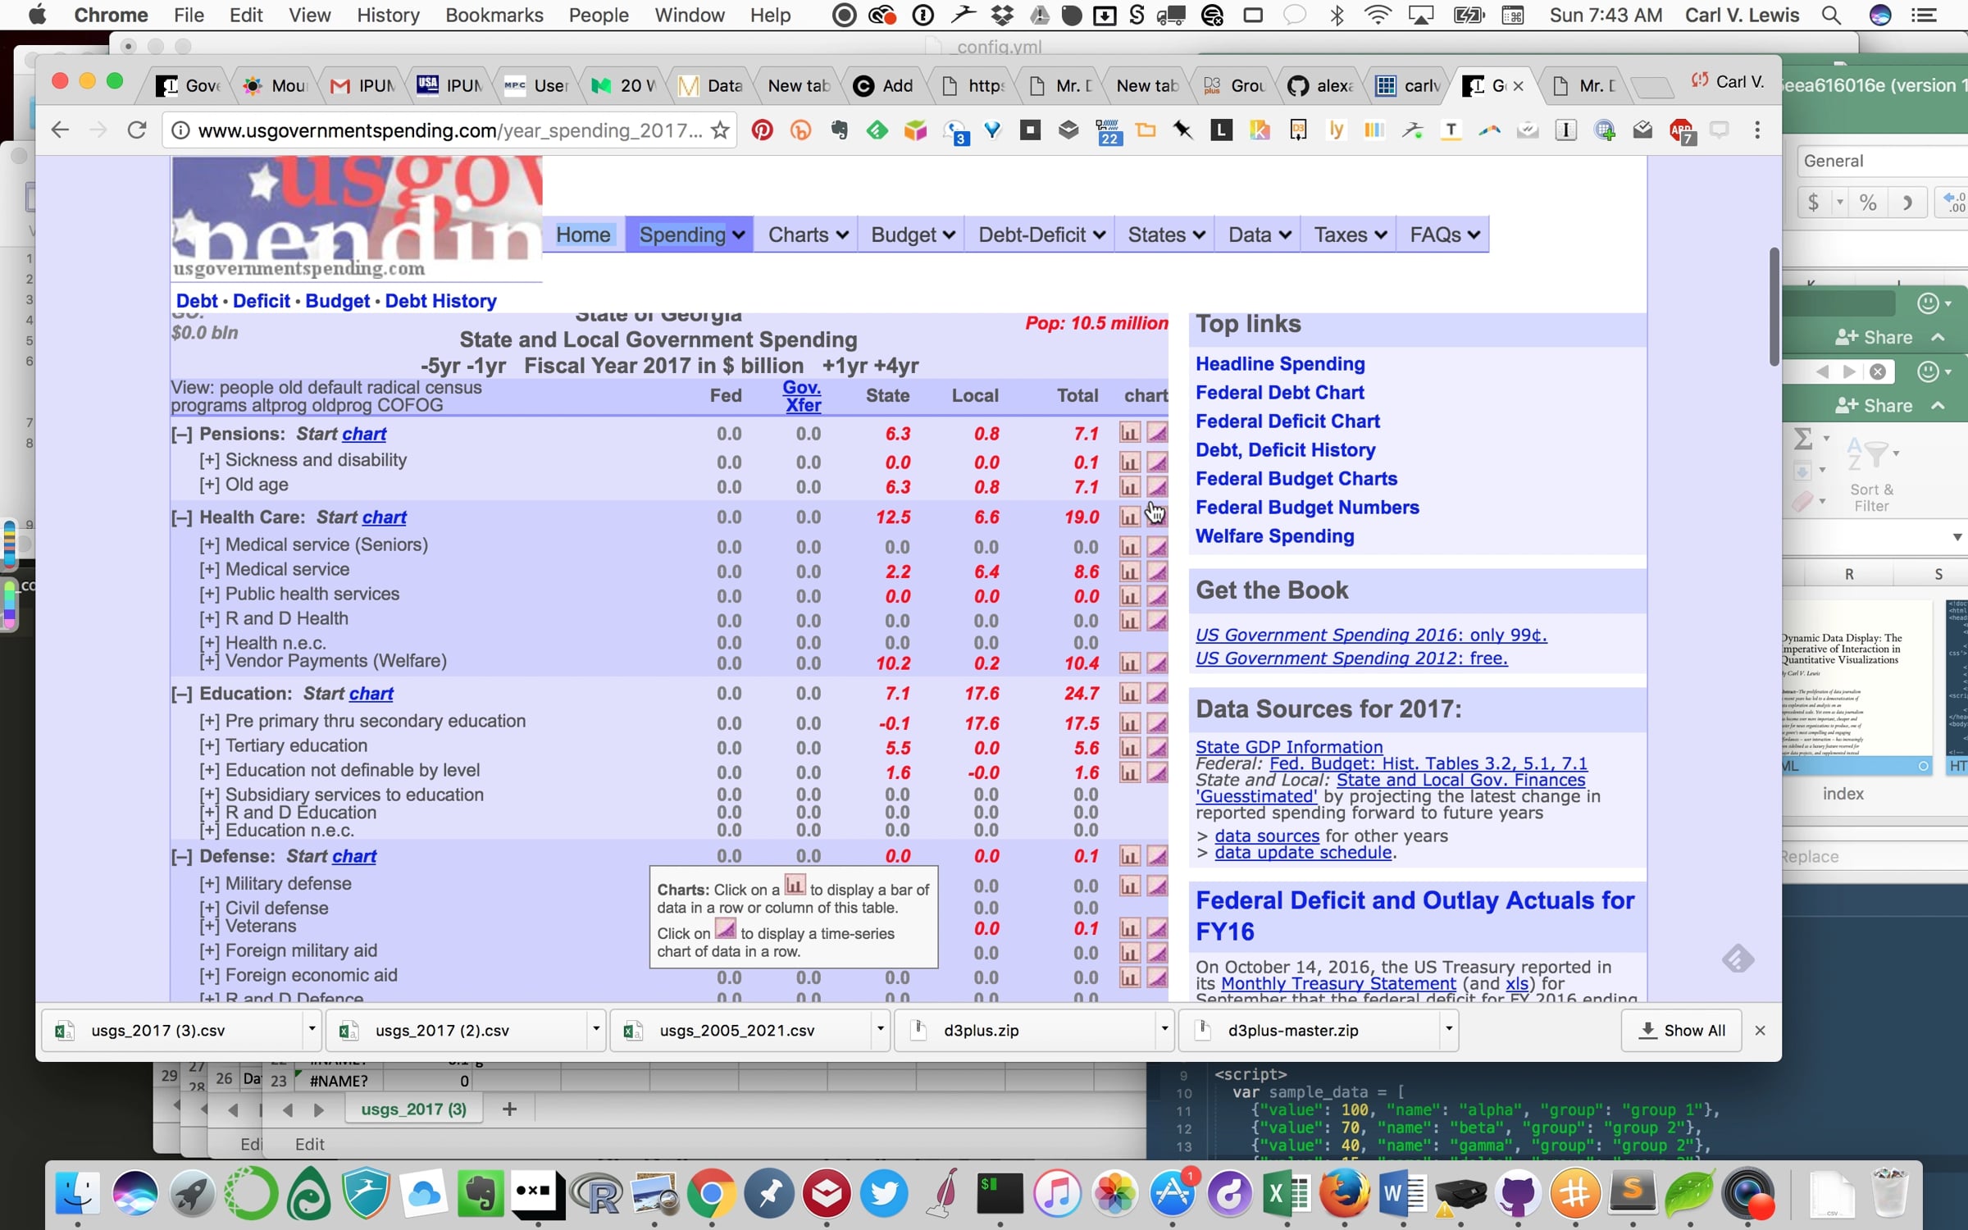Image resolution: width=1968 pixels, height=1230 pixels.
Task: Reload the page using the refresh icon
Action: coord(137,130)
